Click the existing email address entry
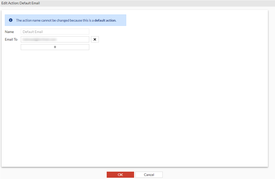Screen dimensions: 275x179 (55, 39)
